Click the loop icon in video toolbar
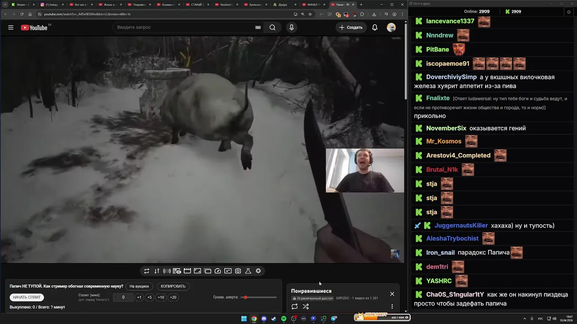 point(147,271)
